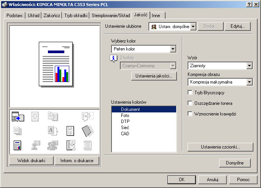Click the Jakość tab
Viewport: 261px width, 188px height.
tap(141, 15)
